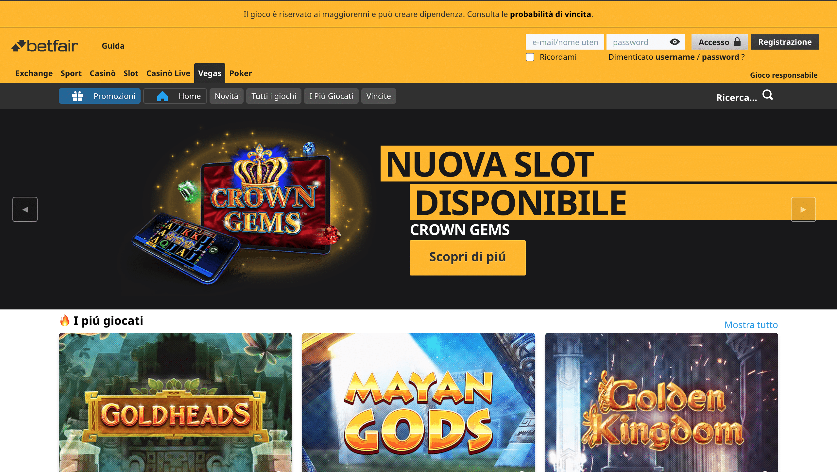Click the blue house Home icon
The image size is (837, 472).
pos(162,96)
